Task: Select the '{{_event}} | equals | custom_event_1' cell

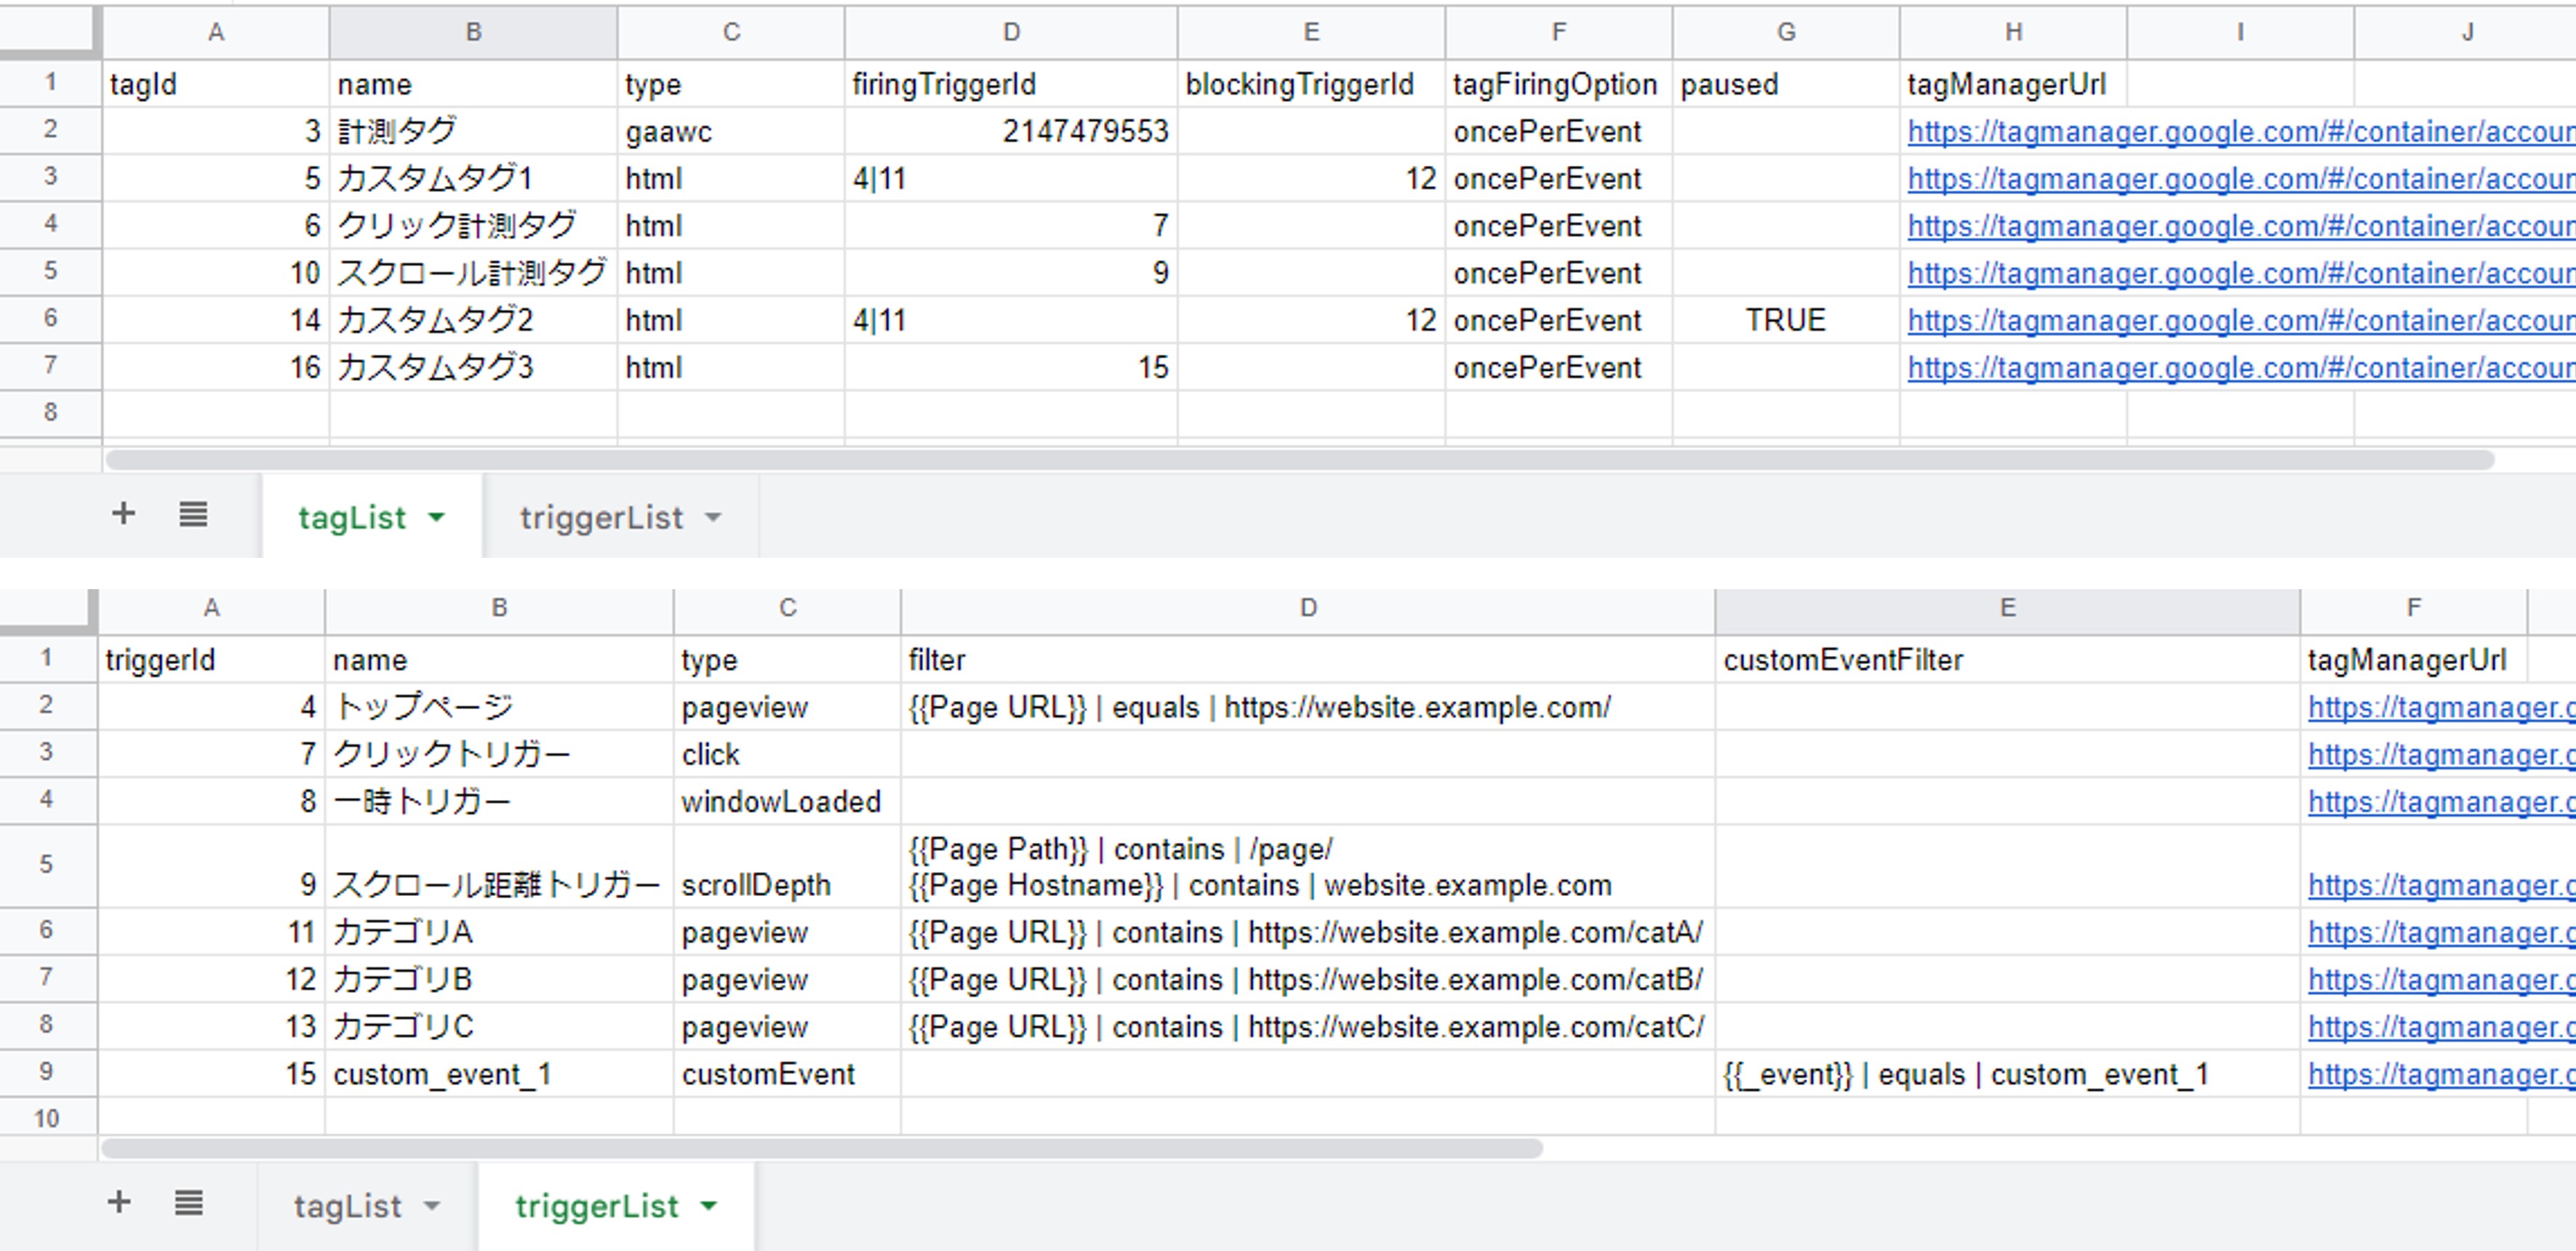Action: point(2007,1074)
